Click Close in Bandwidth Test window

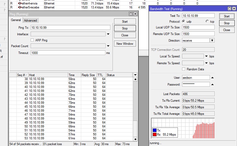pos(227,30)
